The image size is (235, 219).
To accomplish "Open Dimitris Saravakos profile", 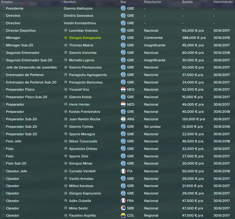I will pyautogui.click(x=78, y=16).
